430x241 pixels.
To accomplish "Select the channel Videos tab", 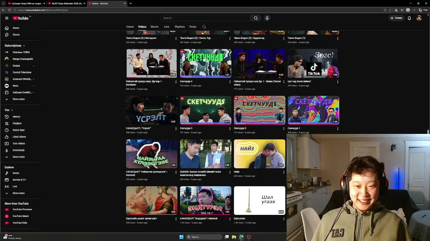I will point(142,27).
